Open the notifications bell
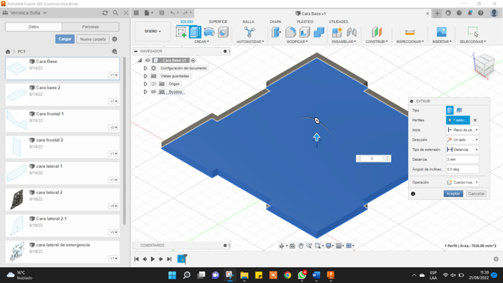The height and width of the screenshot is (283, 503). pyautogui.click(x=470, y=13)
